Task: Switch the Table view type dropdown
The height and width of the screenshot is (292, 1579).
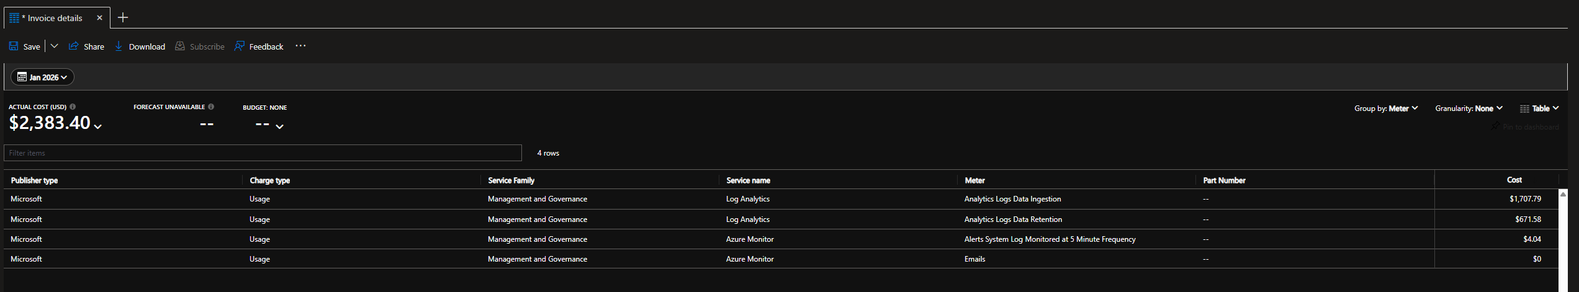Action: (1539, 108)
